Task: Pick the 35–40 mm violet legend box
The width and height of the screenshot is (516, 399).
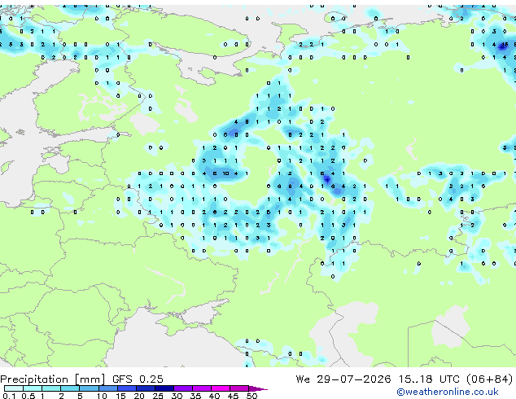Action: pos(201,388)
